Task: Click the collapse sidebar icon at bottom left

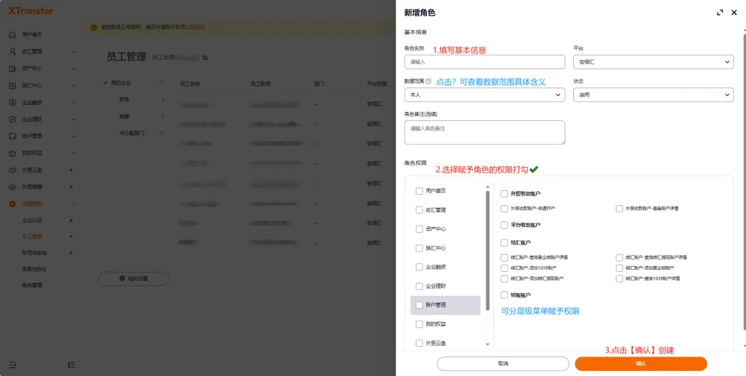Action: point(12,365)
